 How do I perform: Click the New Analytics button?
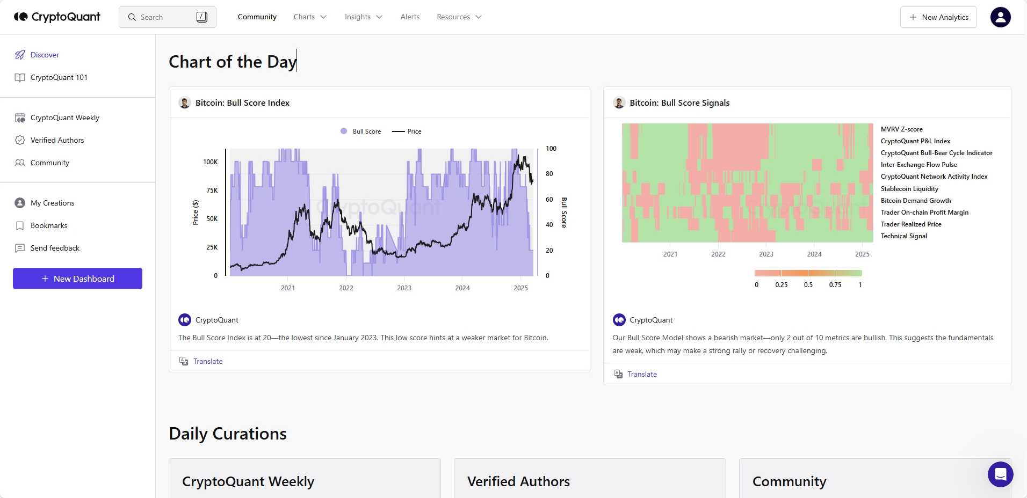point(938,17)
